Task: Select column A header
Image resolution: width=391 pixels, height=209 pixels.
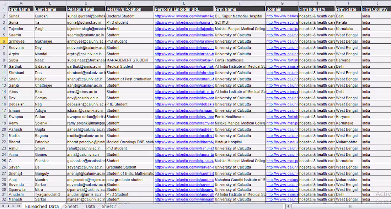Action: pyautogui.click(x=21, y=3)
